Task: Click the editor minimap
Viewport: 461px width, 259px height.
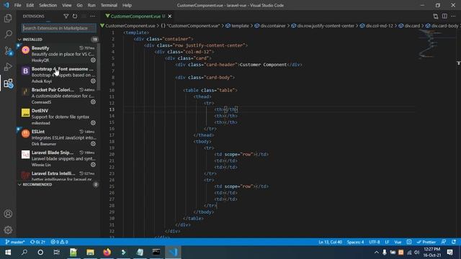Action: [x=436, y=44]
